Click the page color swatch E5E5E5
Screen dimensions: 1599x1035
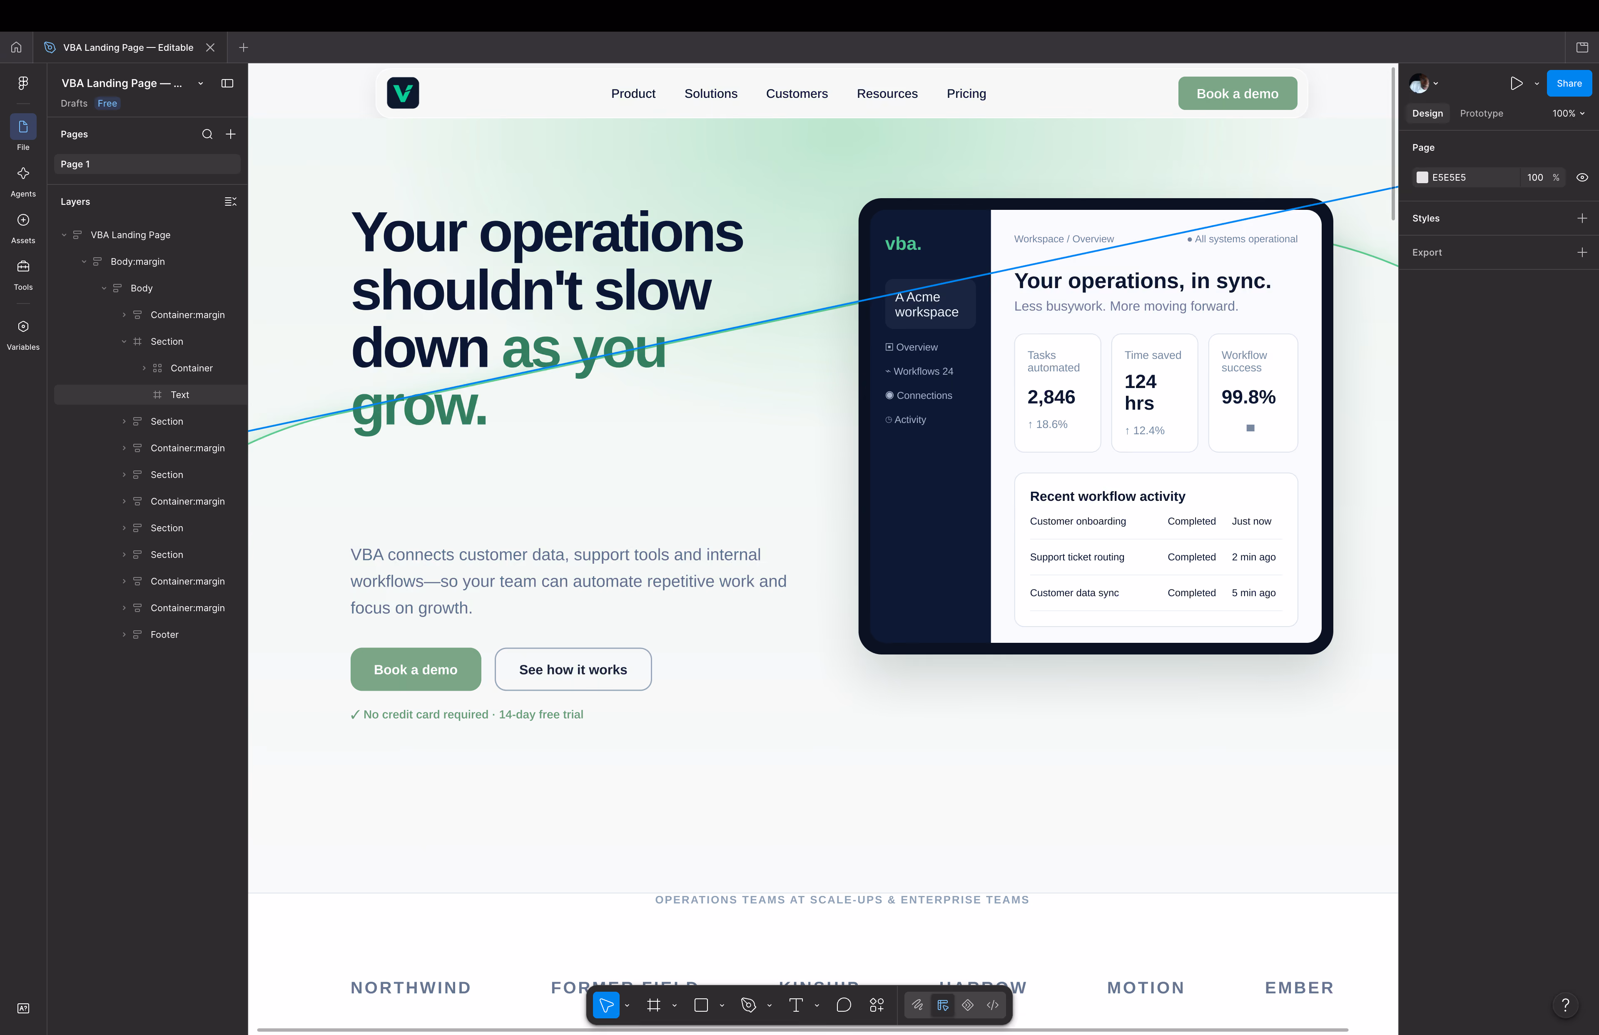[x=1422, y=177]
